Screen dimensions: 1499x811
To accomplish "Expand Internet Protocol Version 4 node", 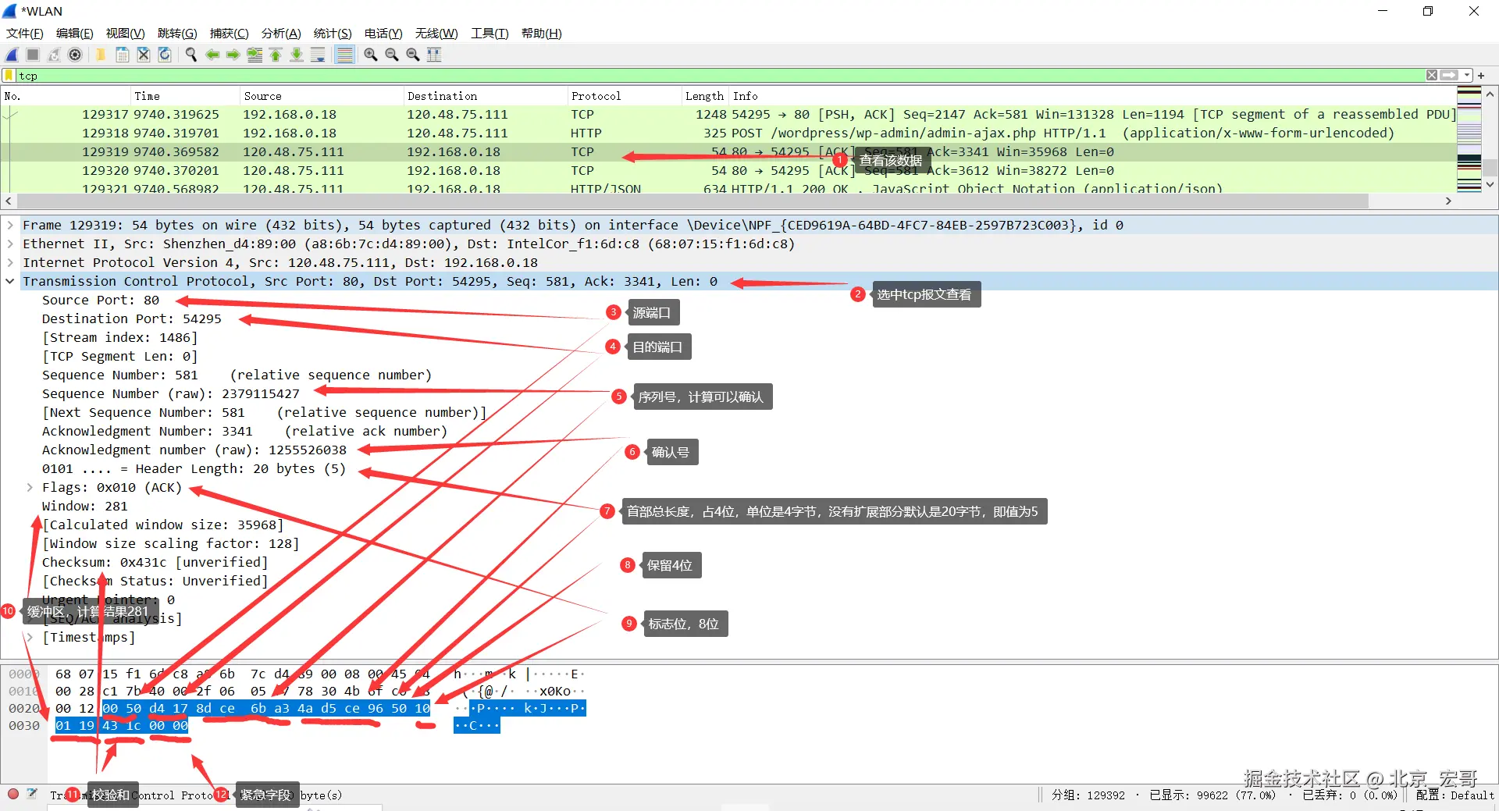I will (10, 262).
